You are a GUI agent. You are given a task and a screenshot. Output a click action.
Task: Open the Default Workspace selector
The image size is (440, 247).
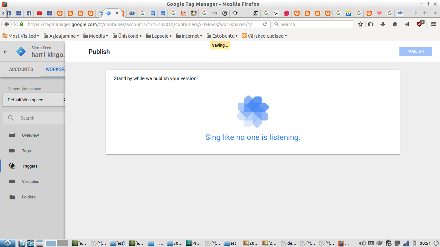(34, 100)
